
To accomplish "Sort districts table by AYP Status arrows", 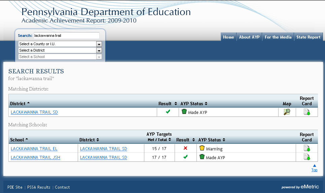I will pos(206,104).
